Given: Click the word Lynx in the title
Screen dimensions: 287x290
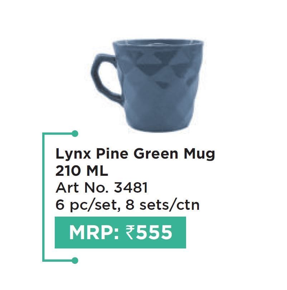Looking at the screenshot, I should pyautogui.click(x=73, y=154).
